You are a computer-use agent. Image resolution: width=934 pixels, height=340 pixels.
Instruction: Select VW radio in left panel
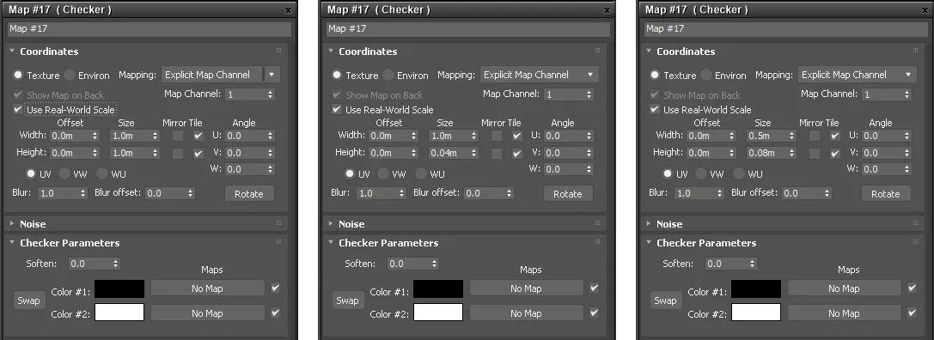[x=64, y=174]
